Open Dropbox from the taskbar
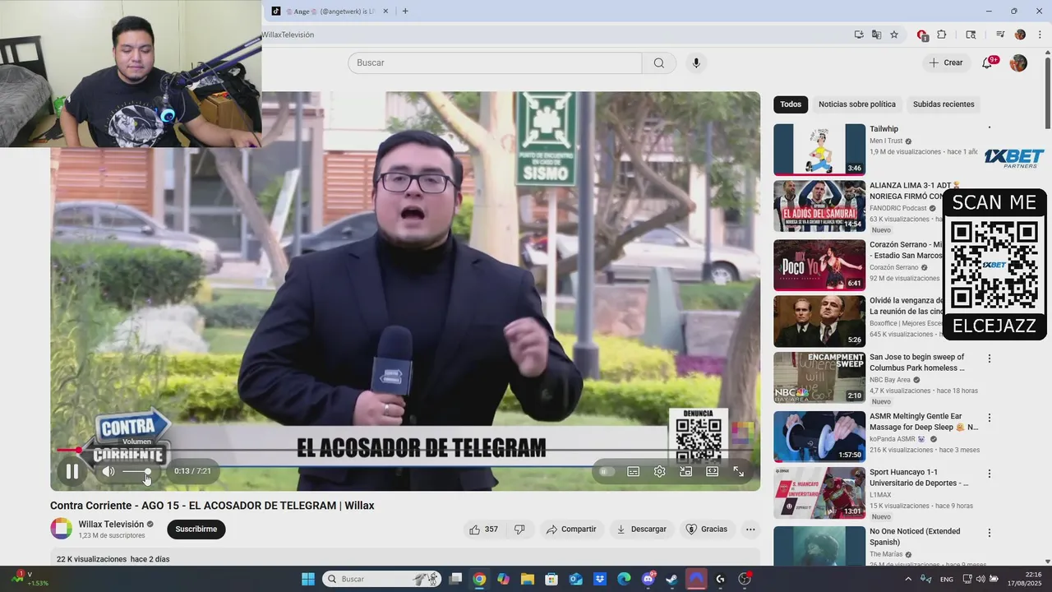Image resolution: width=1052 pixels, height=592 pixels. coord(600,579)
